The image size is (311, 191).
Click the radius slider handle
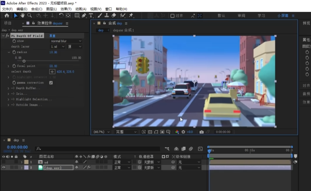[24, 61]
